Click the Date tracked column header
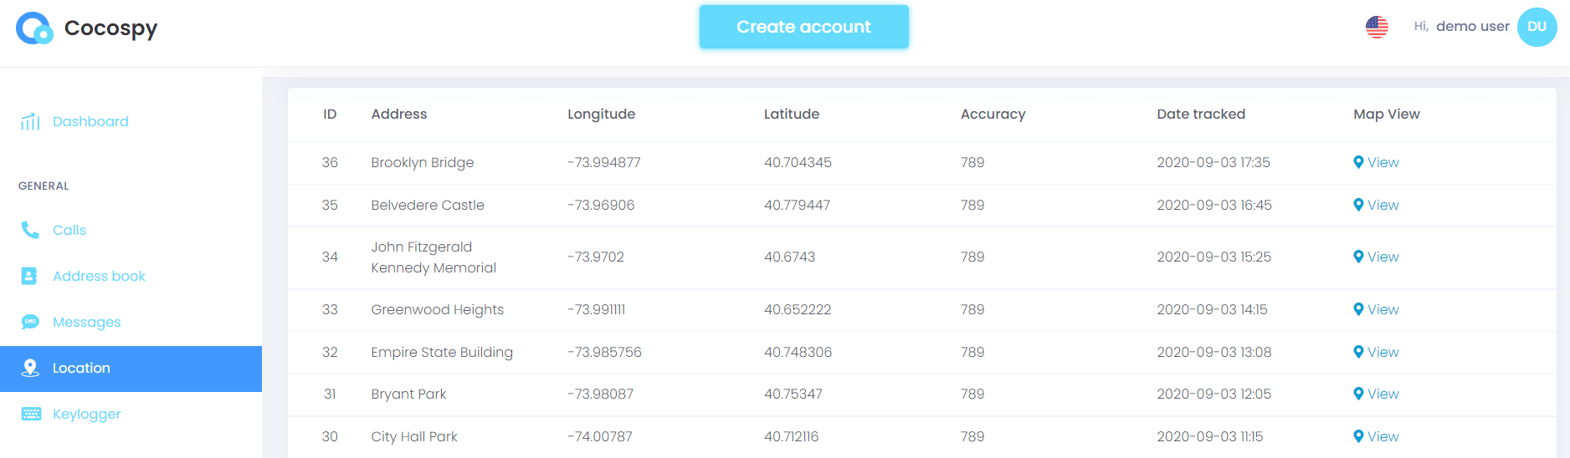Image resolution: width=1570 pixels, height=458 pixels. (x=1200, y=114)
